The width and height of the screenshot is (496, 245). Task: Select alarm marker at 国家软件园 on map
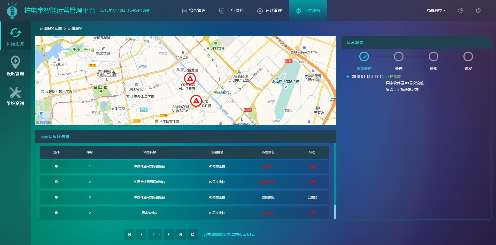(x=196, y=101)
